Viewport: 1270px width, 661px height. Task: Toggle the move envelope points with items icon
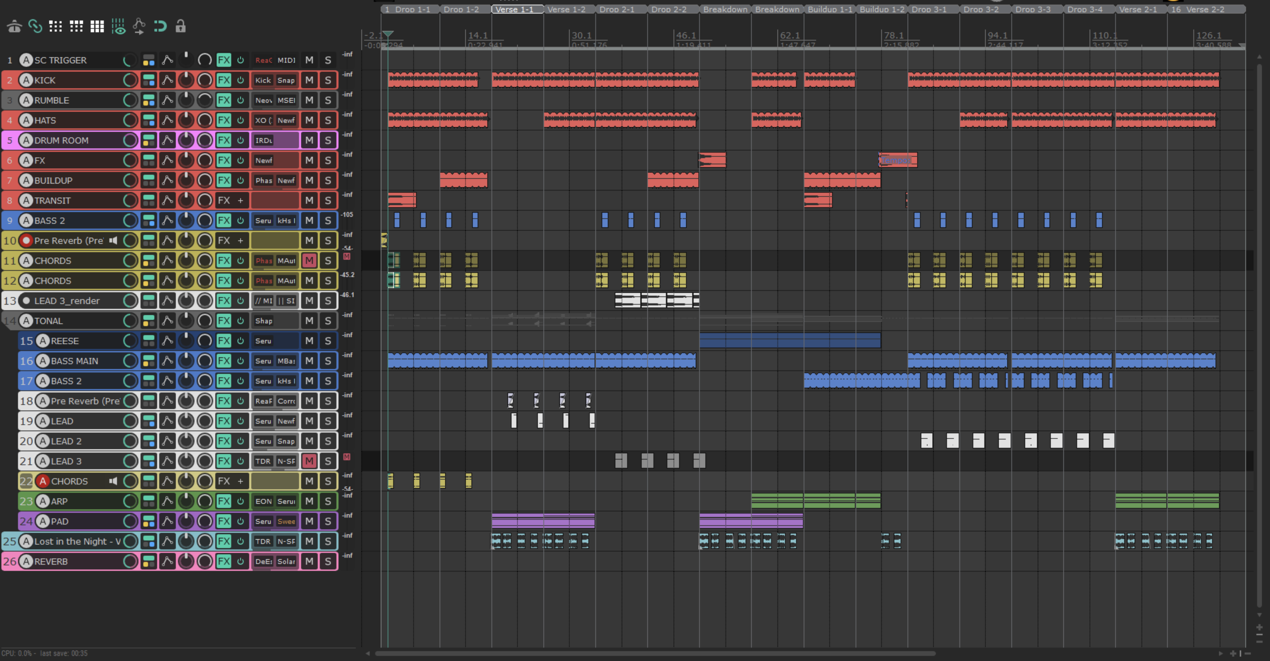click(139, 26)
